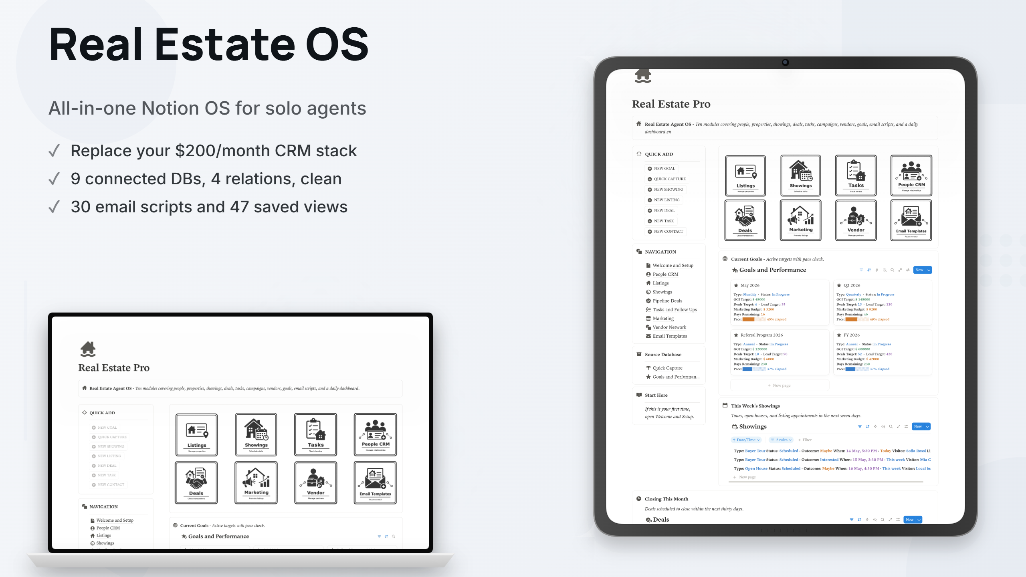Open Email Templates in the tablet navigation

(x=666, y=336)
